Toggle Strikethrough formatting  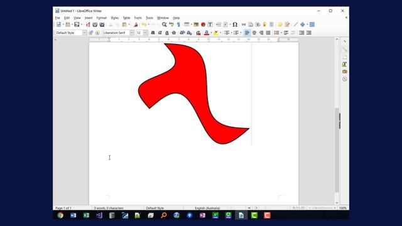tap(174, 33)
